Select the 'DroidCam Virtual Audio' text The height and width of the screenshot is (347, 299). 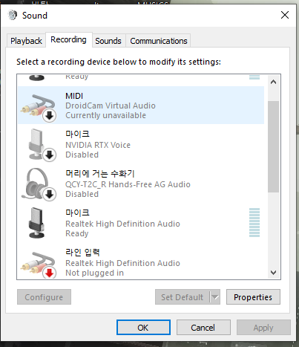point(111,106)
